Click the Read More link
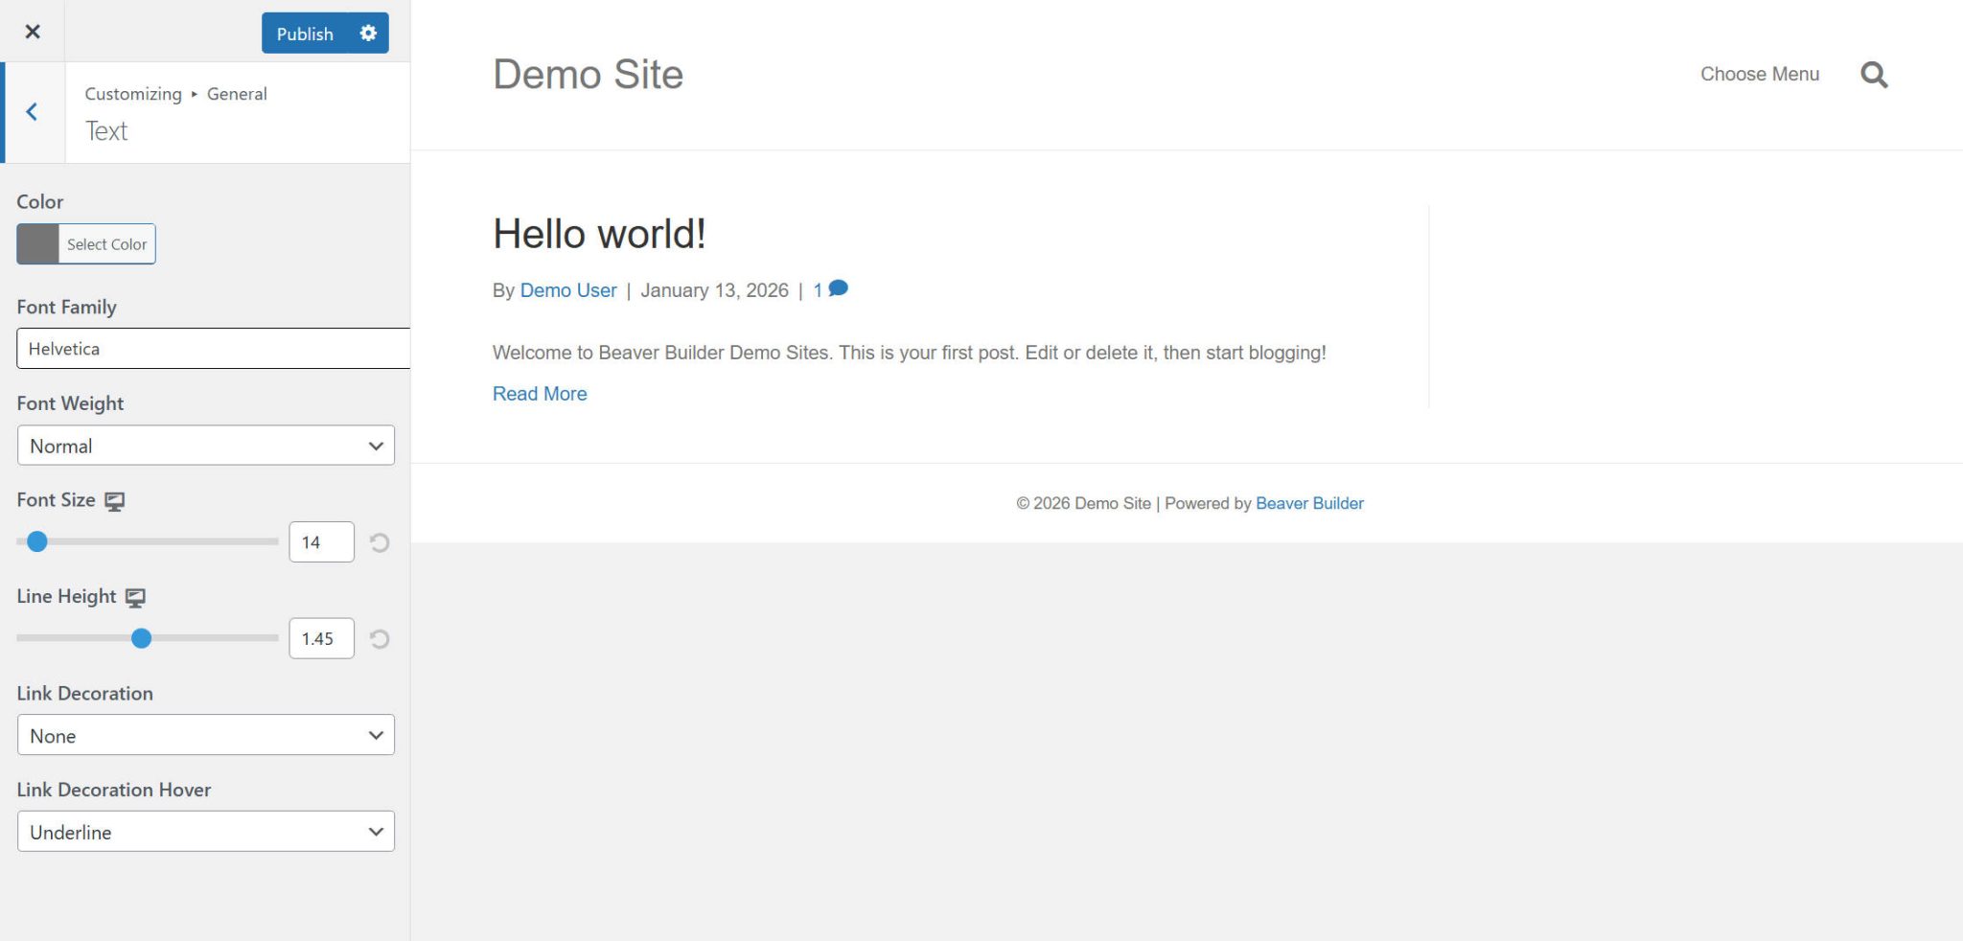The image size is (1963, 941). coord(540,394)
